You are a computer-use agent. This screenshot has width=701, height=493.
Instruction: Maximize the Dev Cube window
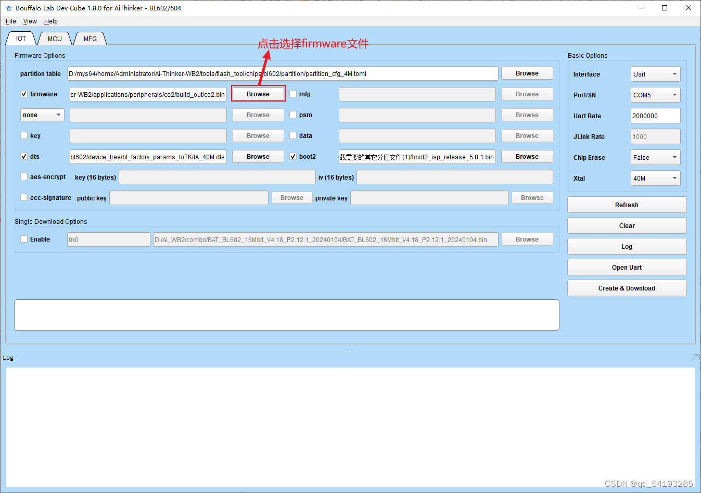[665, 8]
